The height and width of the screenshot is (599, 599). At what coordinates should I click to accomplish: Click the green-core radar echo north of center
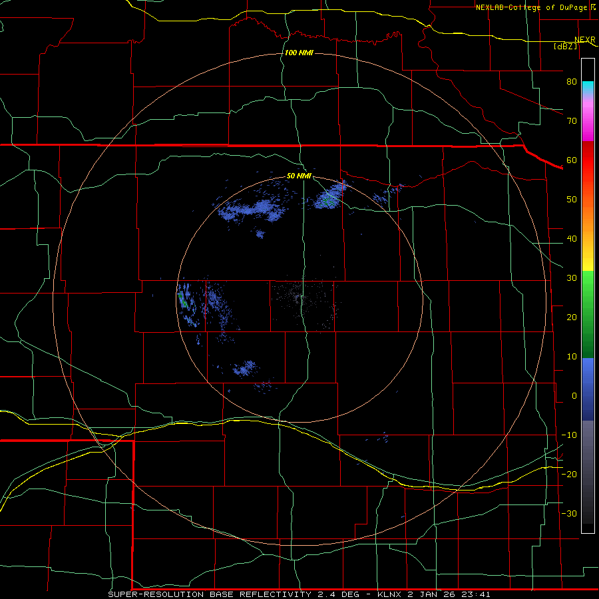tap(329, 197)
